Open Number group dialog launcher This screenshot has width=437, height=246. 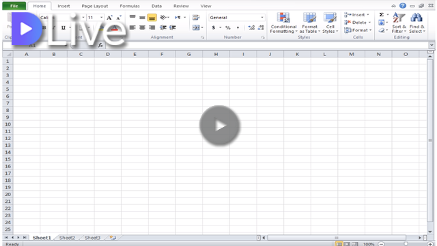[263, 38]
